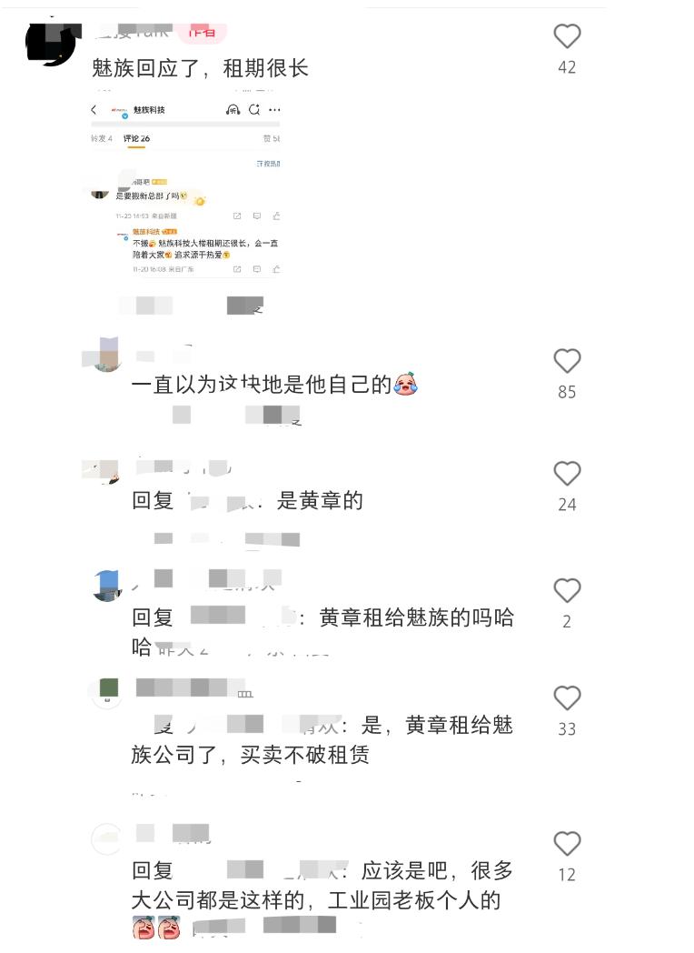Image resolution: width=694 pixels, height=953 pixels.
Task: Like the comment with 12 likes
Action: (x=567, y=844)
